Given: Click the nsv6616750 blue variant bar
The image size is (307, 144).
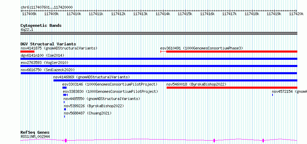Looking at the screenshot, I should 159,73.
